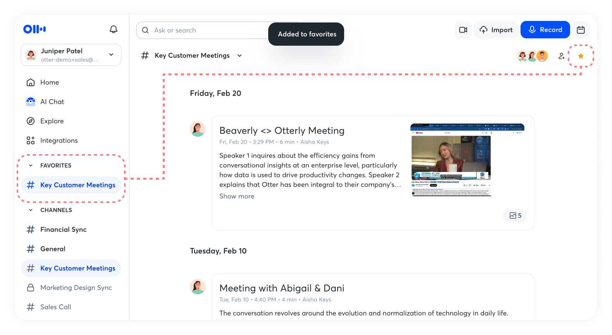Collapse the Favorites section
This screenshot has height=335, width=612.
pyautogui.click(x=31, y=166)
